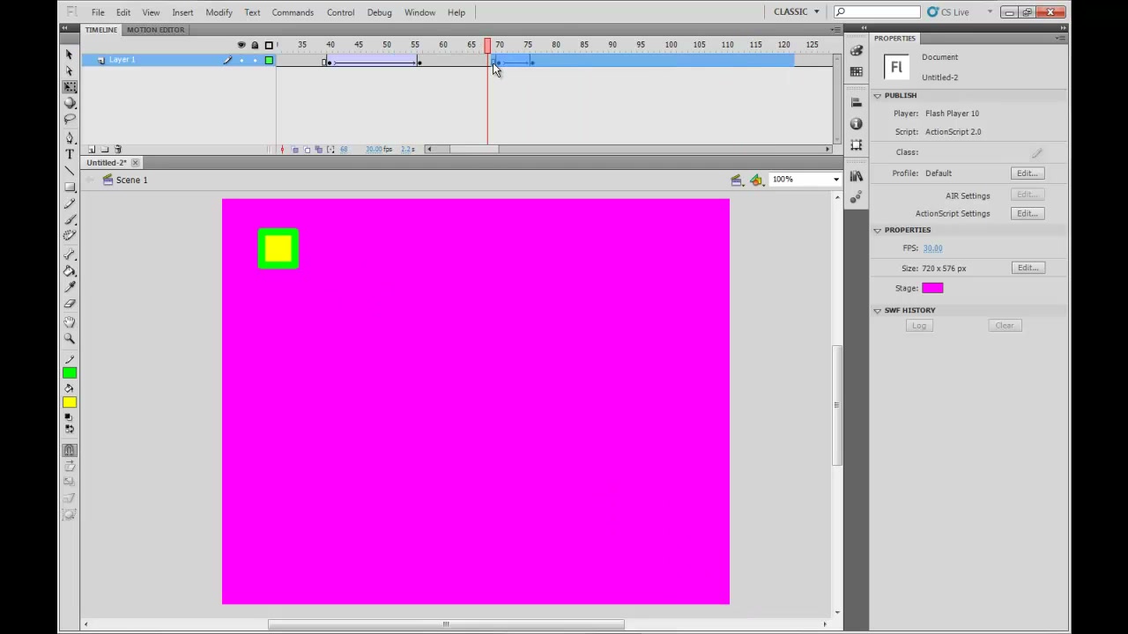1128x634 pixels.
Task: Toggle Onion Skin Outlines button
Action: pos(307,150)
